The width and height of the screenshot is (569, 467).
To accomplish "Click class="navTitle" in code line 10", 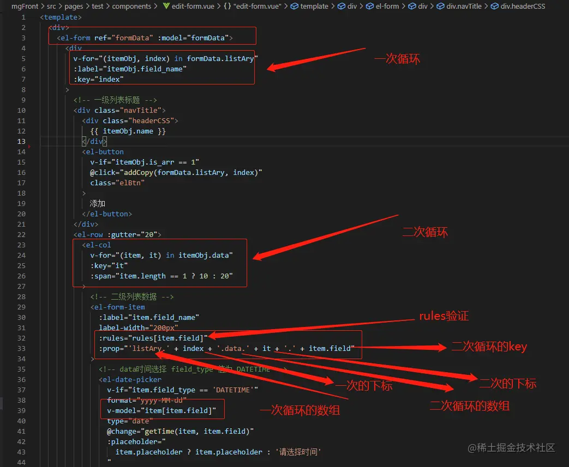I will pos(128,110).
